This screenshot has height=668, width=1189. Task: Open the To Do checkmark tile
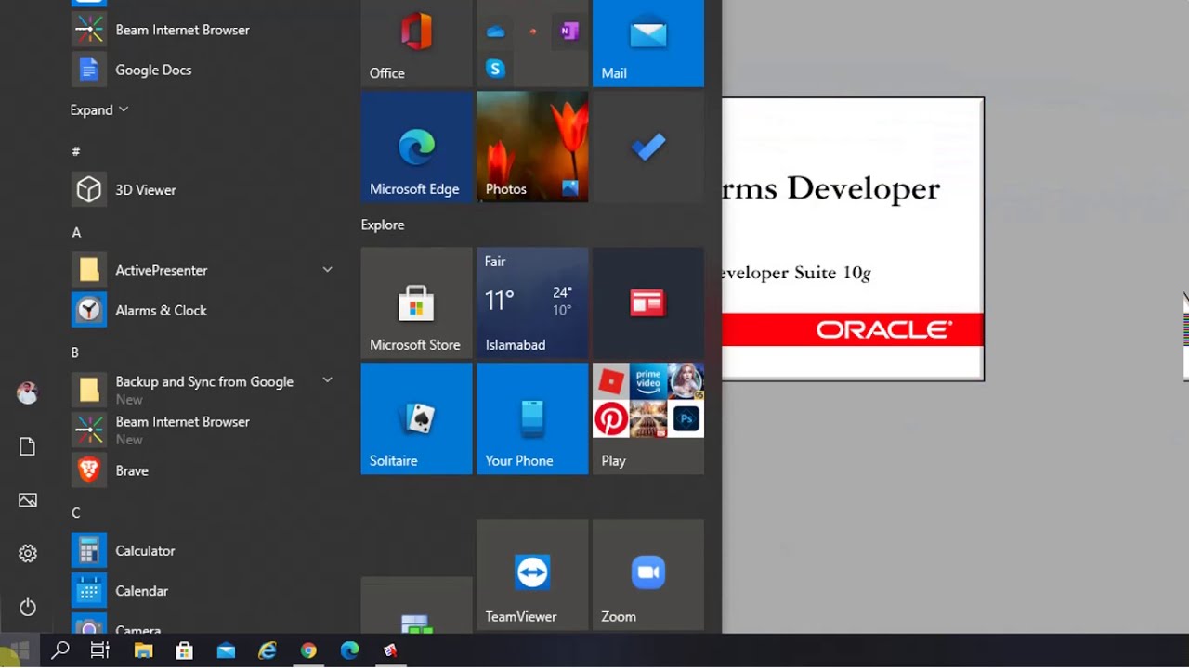coord(648,147)
